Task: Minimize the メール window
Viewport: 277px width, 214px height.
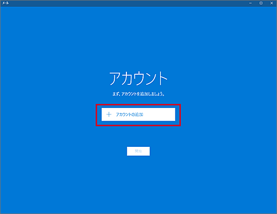Action: (250, 3)
